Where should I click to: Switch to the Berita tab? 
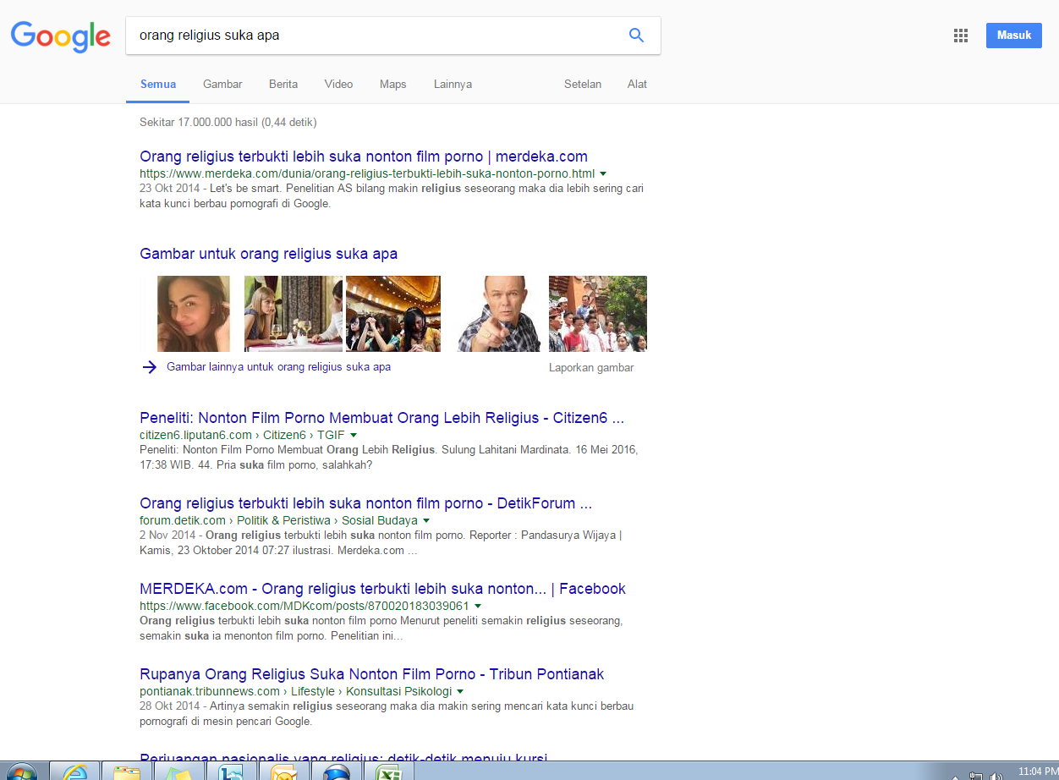[x=283, y=84]
